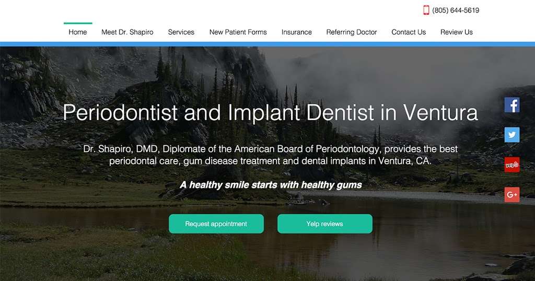Open the Google Plus icon
The height and width of the screenshot is (281, 535).
tap(512, 195)
